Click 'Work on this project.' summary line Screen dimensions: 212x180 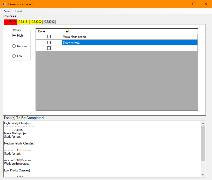[17, 164]
